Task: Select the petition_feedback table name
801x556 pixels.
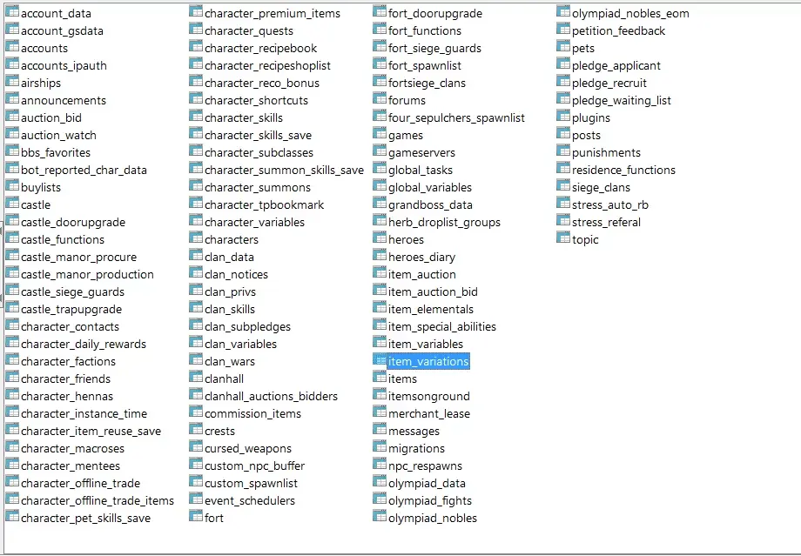Action: (x=619, y=31)
